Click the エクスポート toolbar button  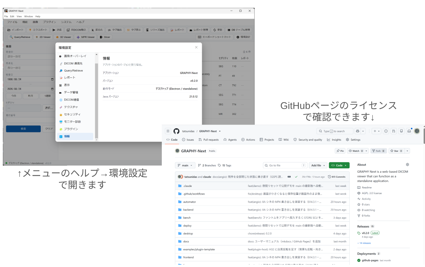point(38,30)
